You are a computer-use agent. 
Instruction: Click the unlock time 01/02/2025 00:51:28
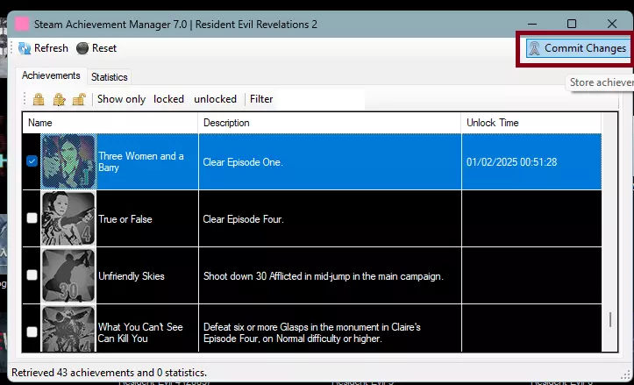click(x=511, y=162)
